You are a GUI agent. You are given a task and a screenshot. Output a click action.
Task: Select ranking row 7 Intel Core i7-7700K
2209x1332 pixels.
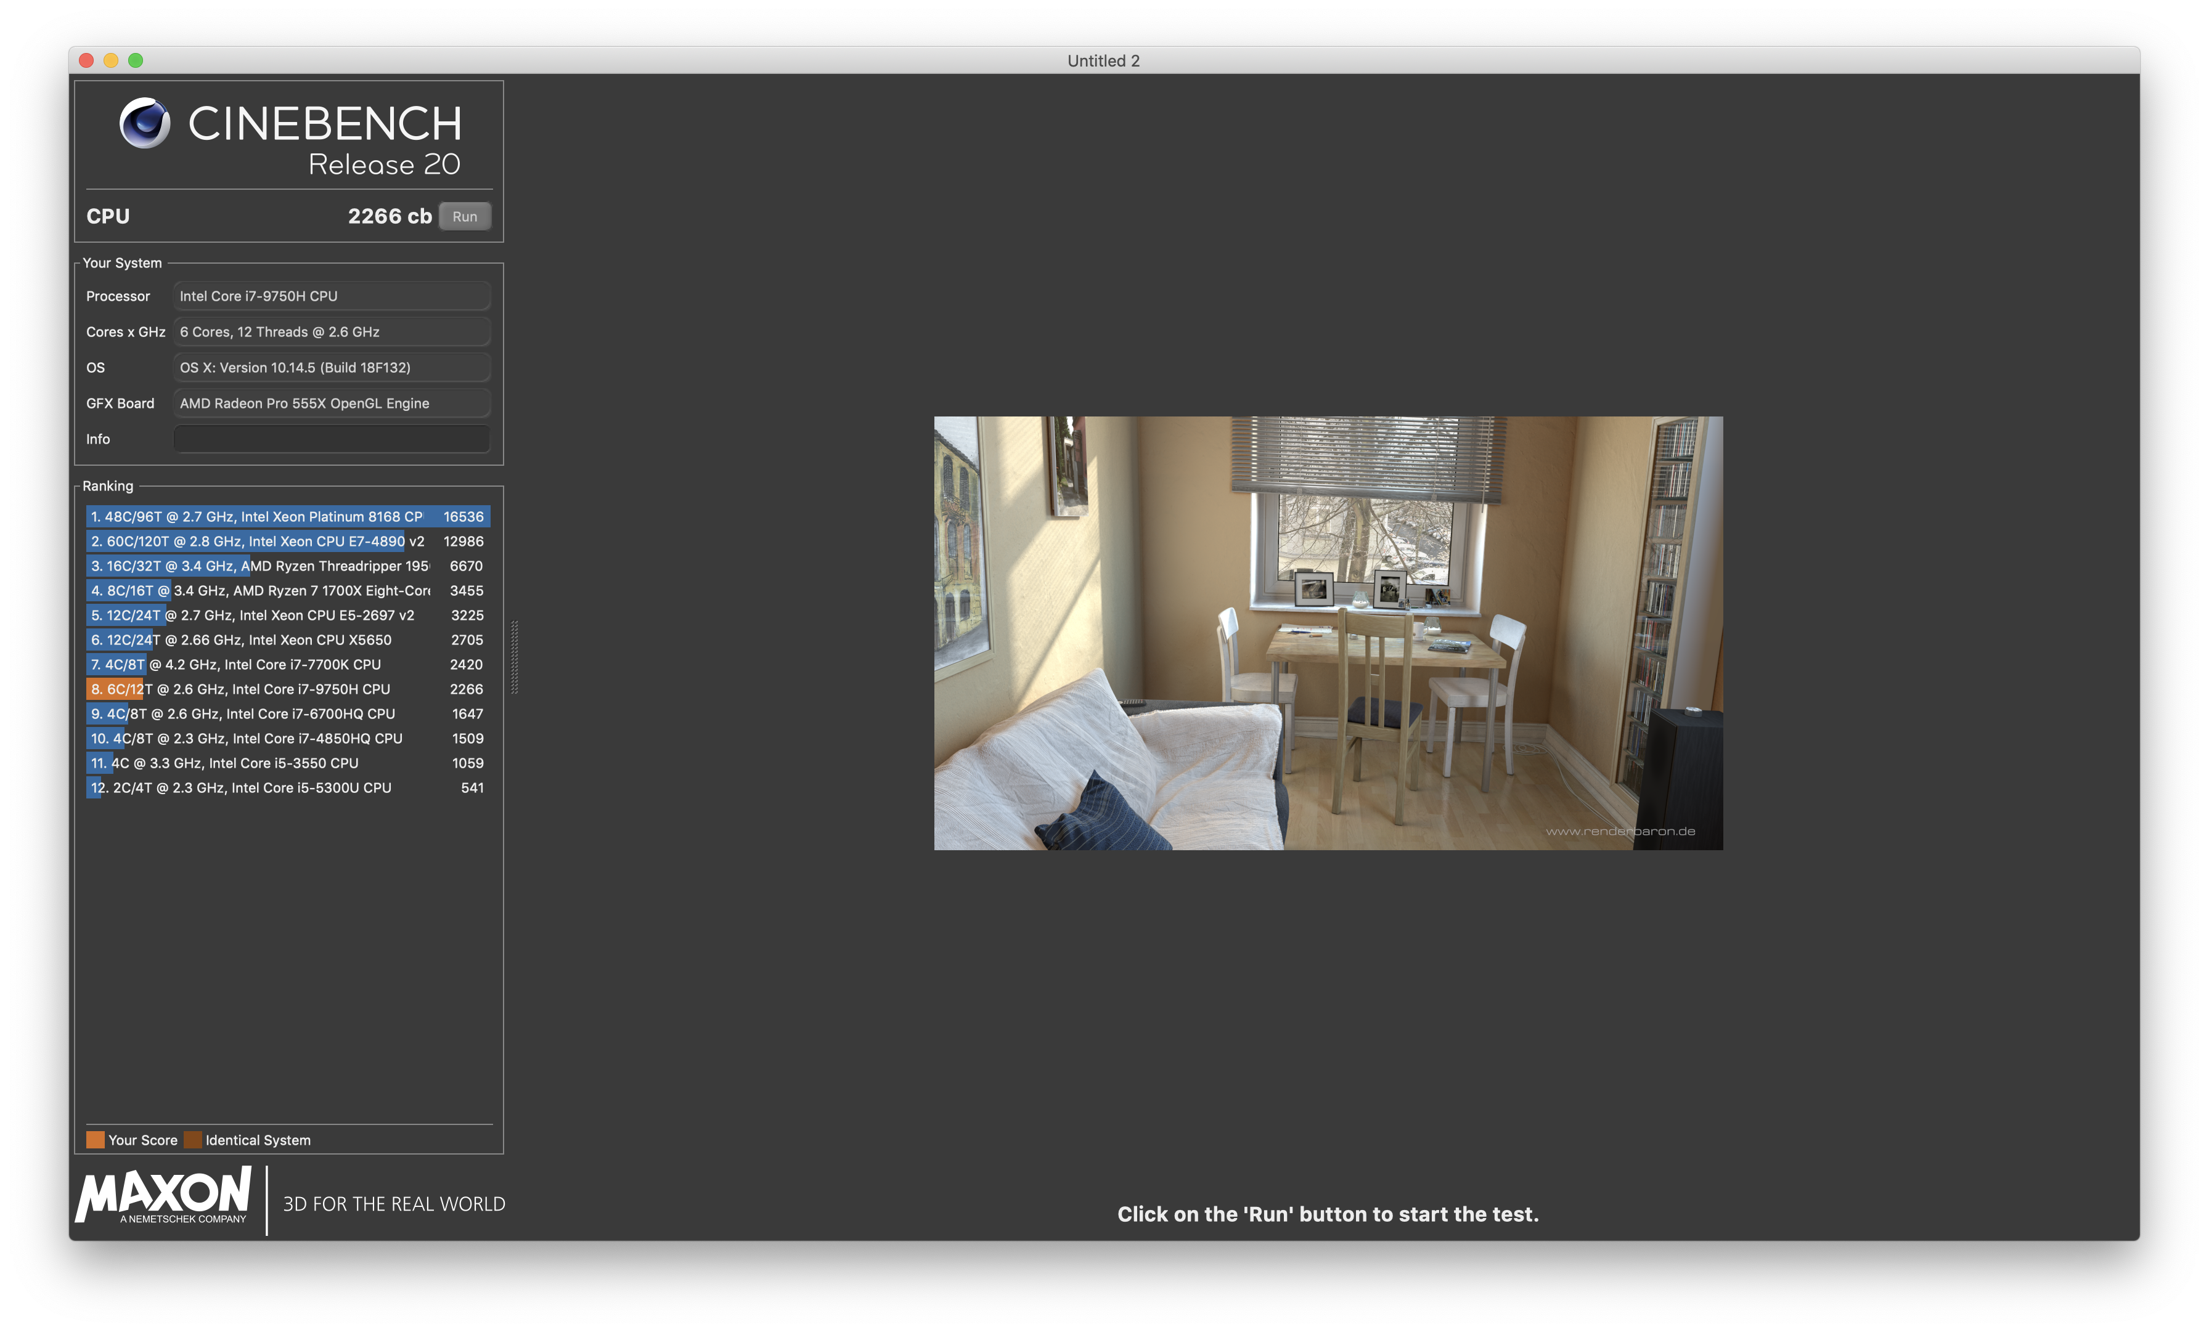(288, 665)
